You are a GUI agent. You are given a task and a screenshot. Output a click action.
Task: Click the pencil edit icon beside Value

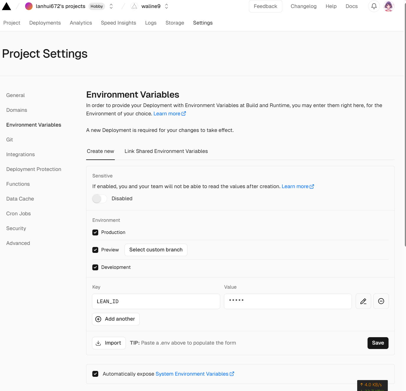[363, 301]
